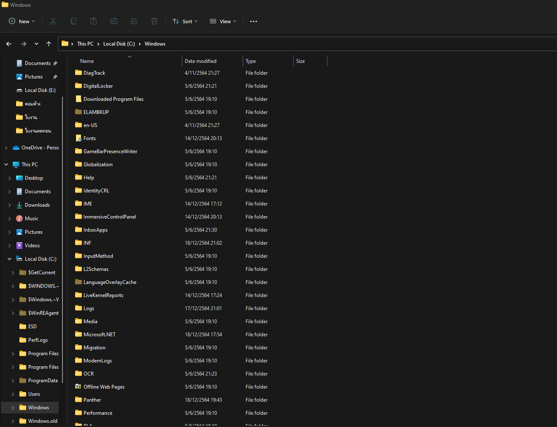The width and height of the screenshot is (557, 427).
Task: Open the See more ellipsis menu
Action: pyautogui.click(x=254, y=21)
